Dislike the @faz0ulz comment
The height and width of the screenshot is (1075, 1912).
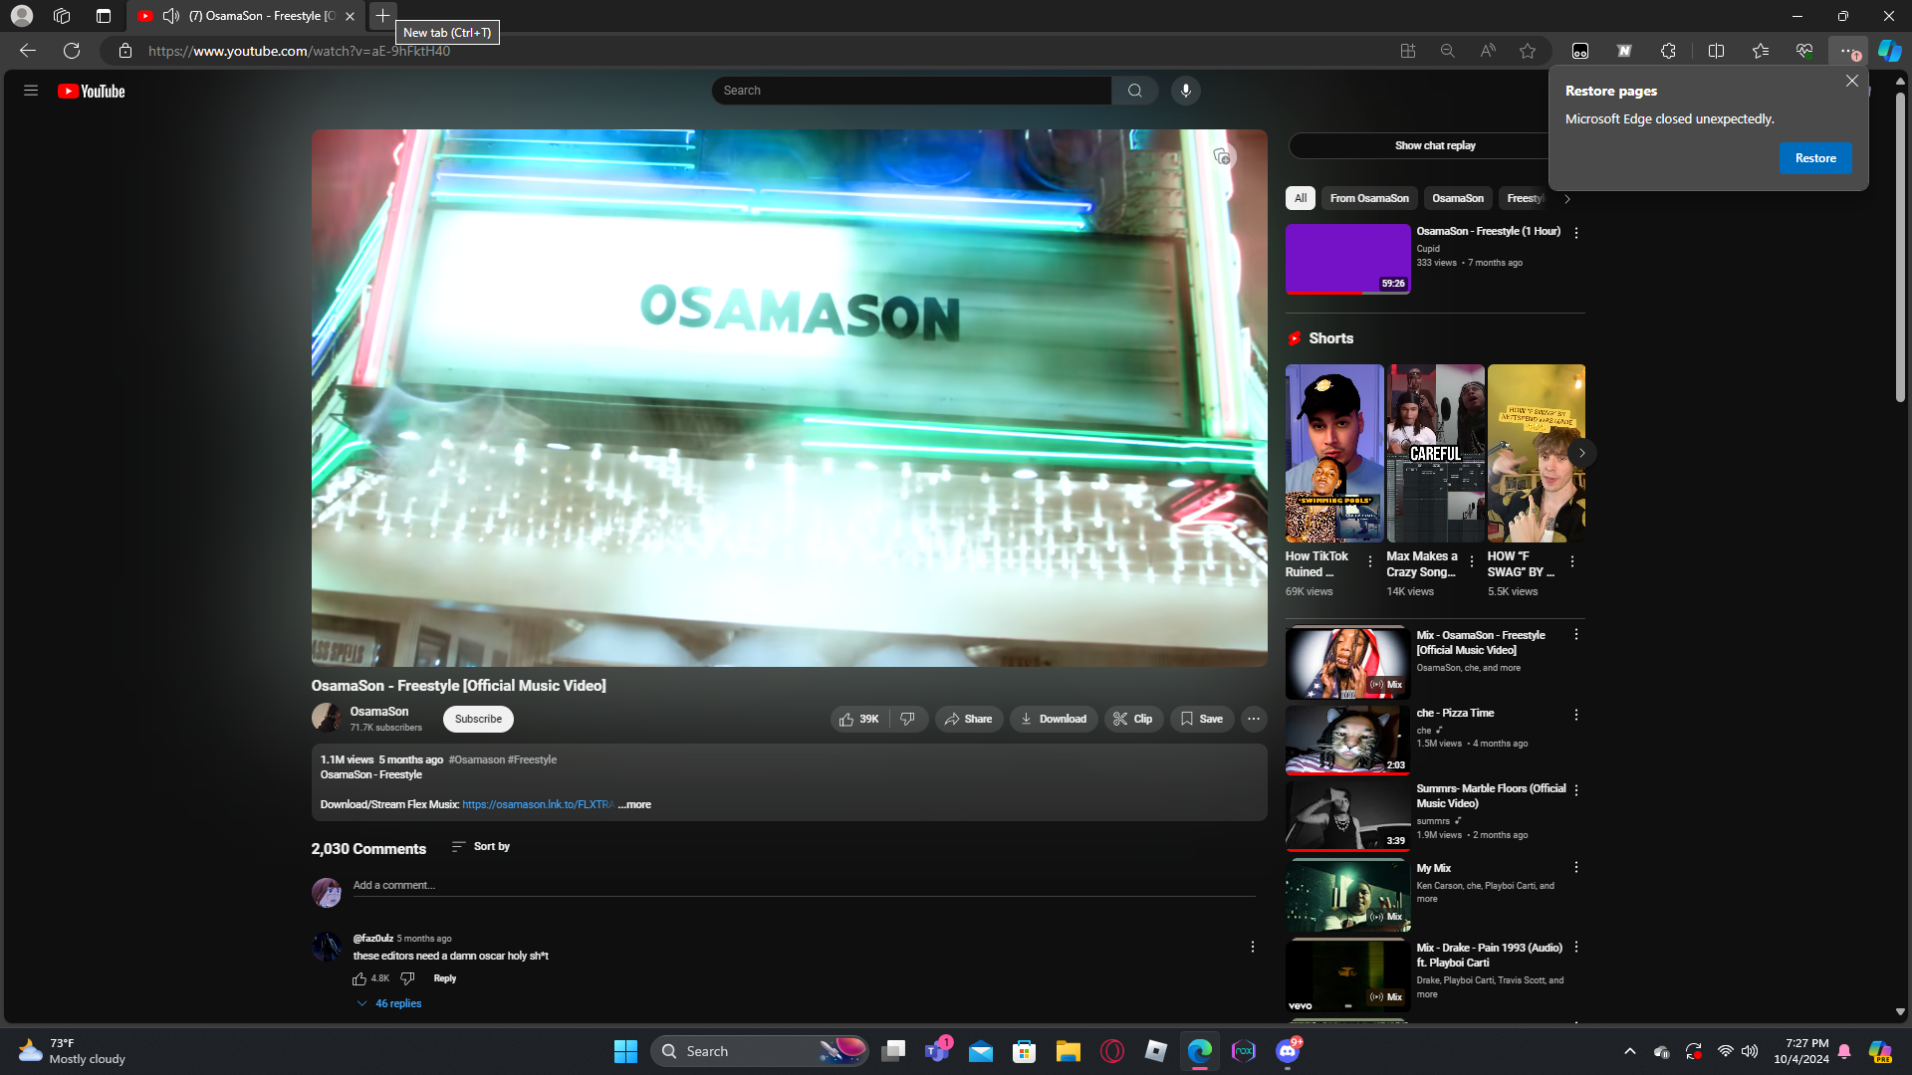point(407,978)
